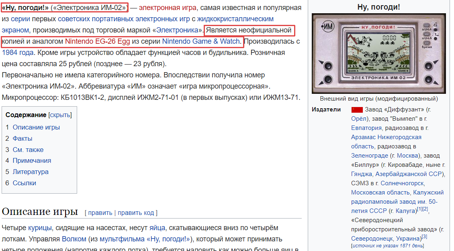Screen dimensions: 454x251
Task: Click 'править' next to Описание игры heading
Action: (100, 213)
